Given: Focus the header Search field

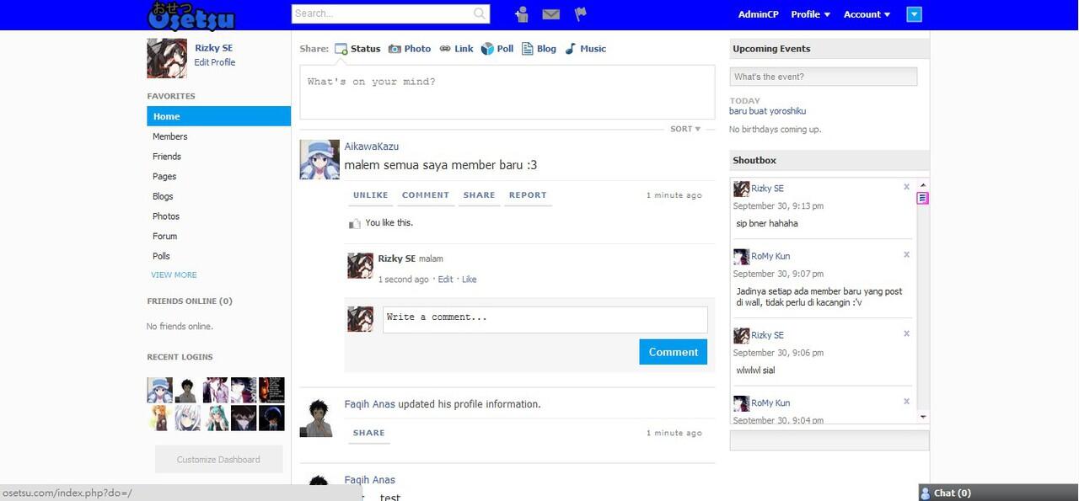Looking at the screenshot, I should click(x=383, y=13).
